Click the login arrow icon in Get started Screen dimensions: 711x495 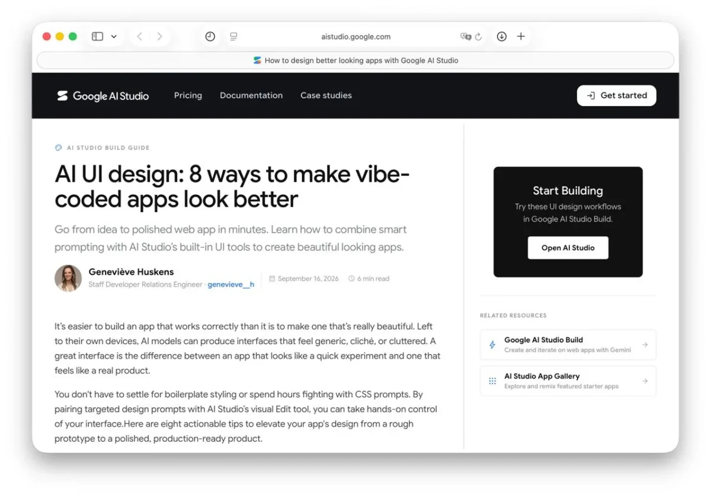click(x=591, y=95)
